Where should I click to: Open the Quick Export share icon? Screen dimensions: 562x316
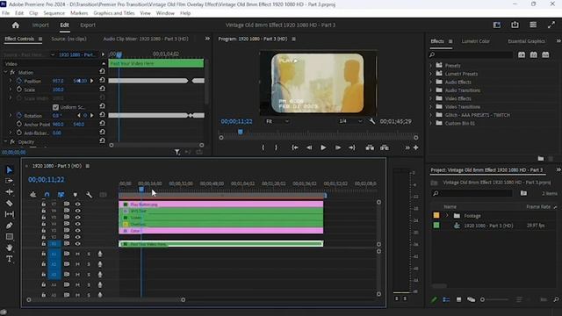click(515, 25)
